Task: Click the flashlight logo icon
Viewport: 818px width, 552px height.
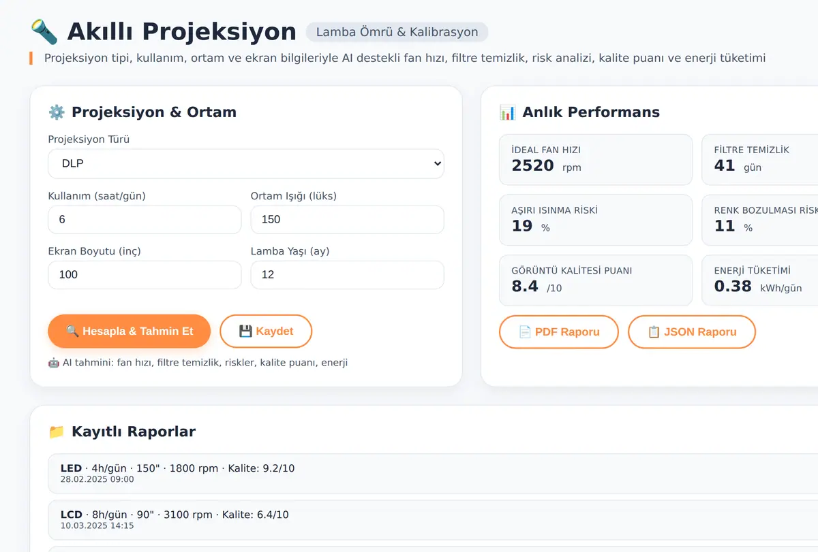Action: 45,32
